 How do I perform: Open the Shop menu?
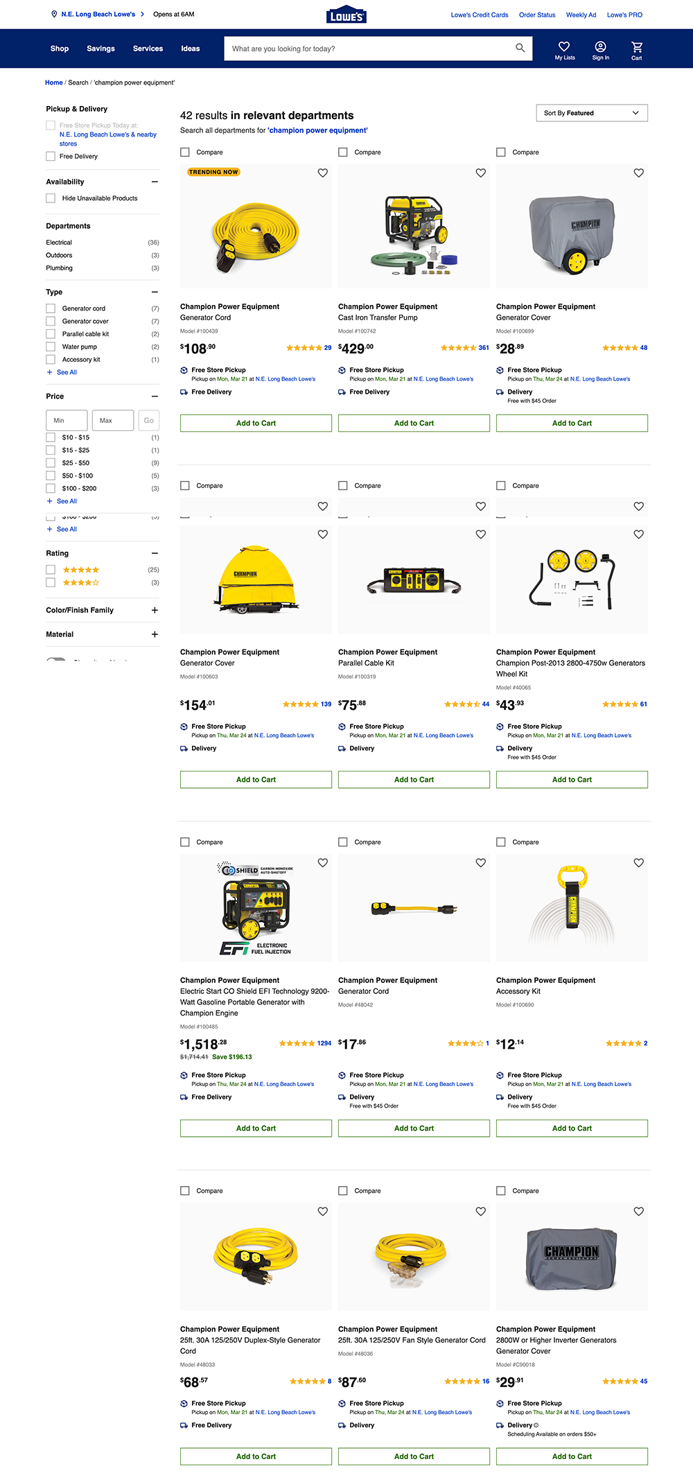60,49
